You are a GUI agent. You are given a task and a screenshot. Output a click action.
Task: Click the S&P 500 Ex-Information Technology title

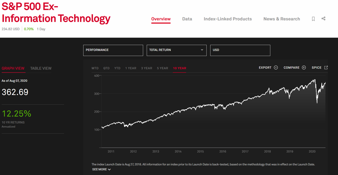tap(56, 12)
